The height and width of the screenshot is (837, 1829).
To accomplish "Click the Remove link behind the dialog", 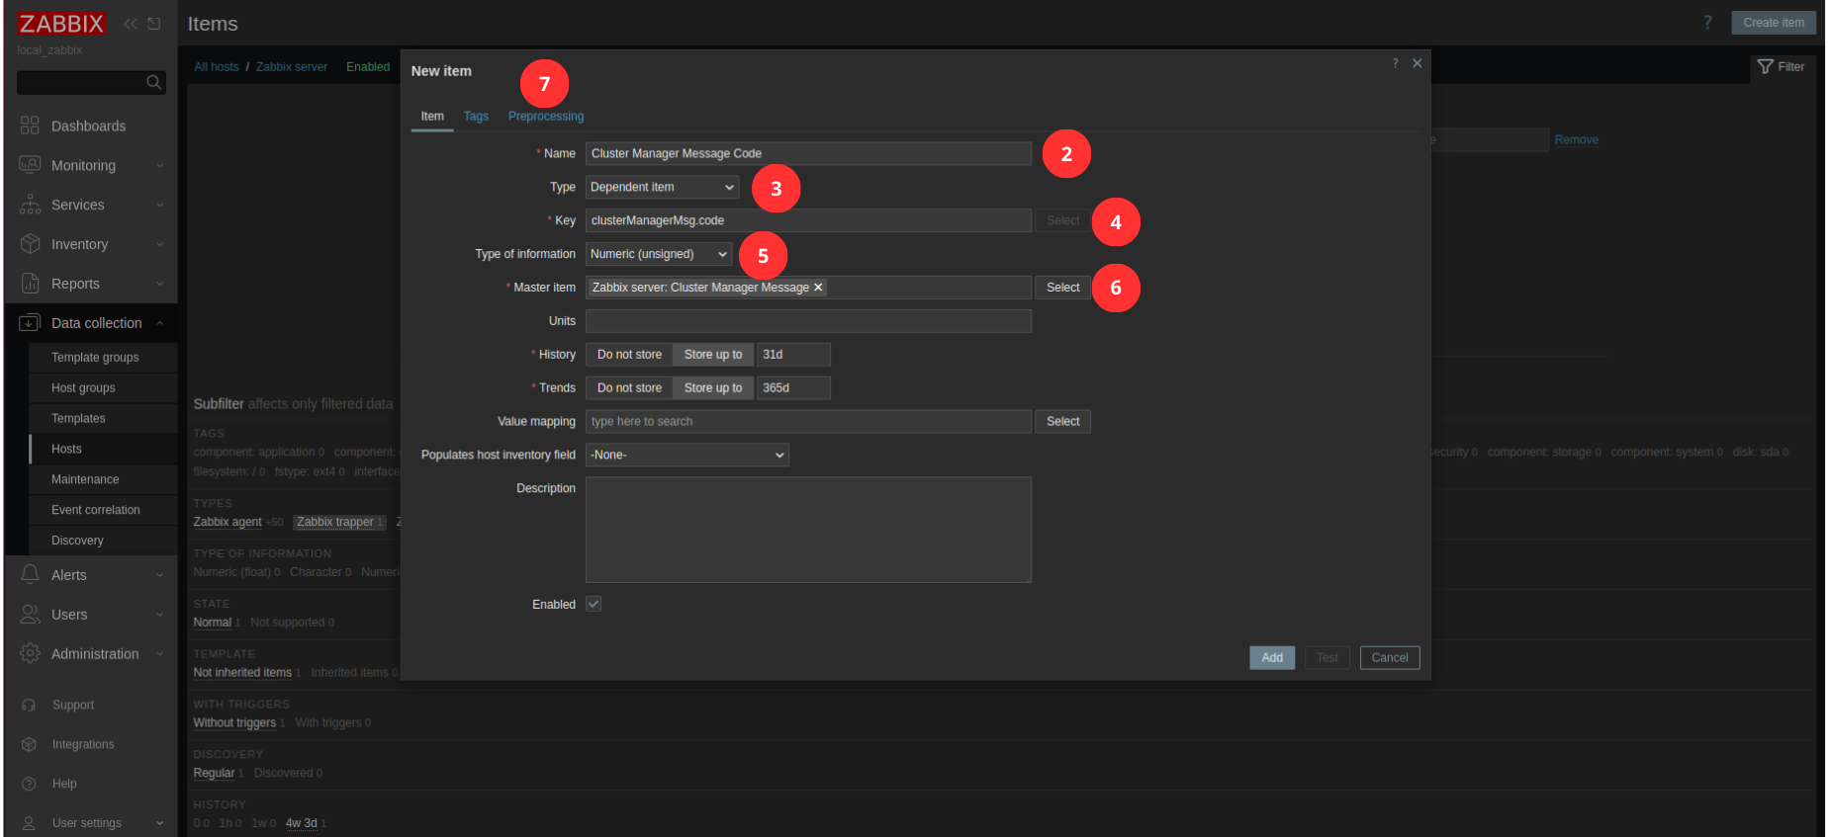I will click(1576, 140).
